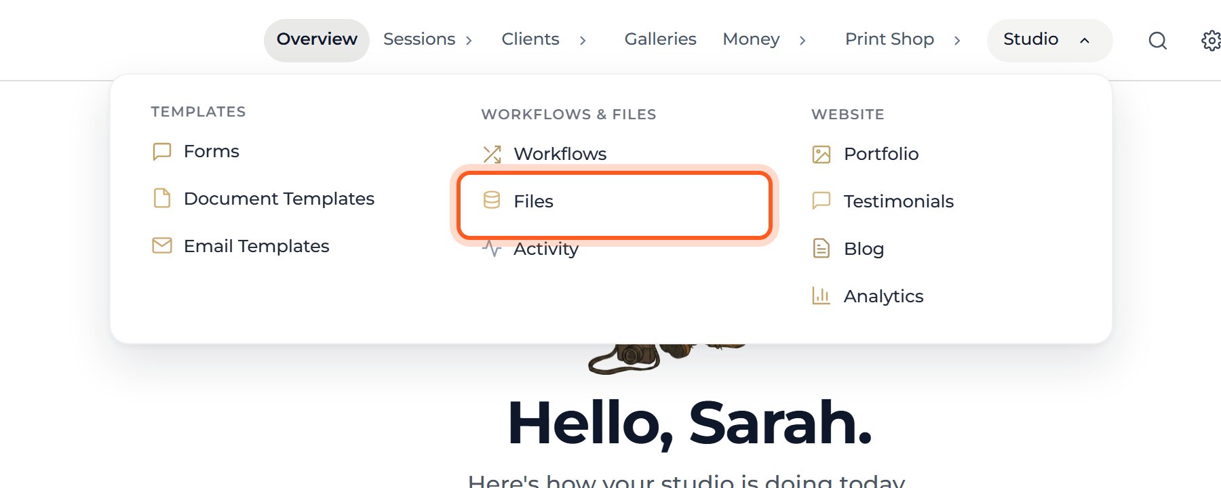Click the Email Templates envelope icon
The height and width of the screenshot is (488, 1221).
[x=162, y=245]
